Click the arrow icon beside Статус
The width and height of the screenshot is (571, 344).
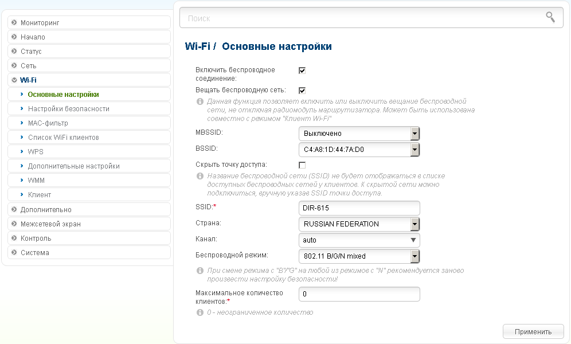14,52
